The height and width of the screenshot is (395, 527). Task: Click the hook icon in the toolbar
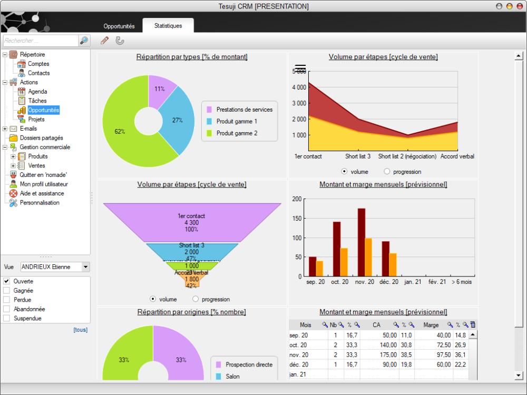(120, 41)
